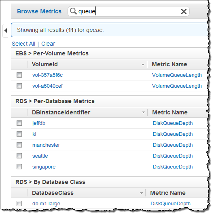Open manchester database instance link
The width and height of the screenshot is (214, 215).
click(46, 145)
